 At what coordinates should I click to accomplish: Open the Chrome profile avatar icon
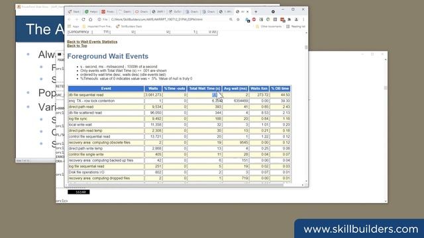[296, 19]
